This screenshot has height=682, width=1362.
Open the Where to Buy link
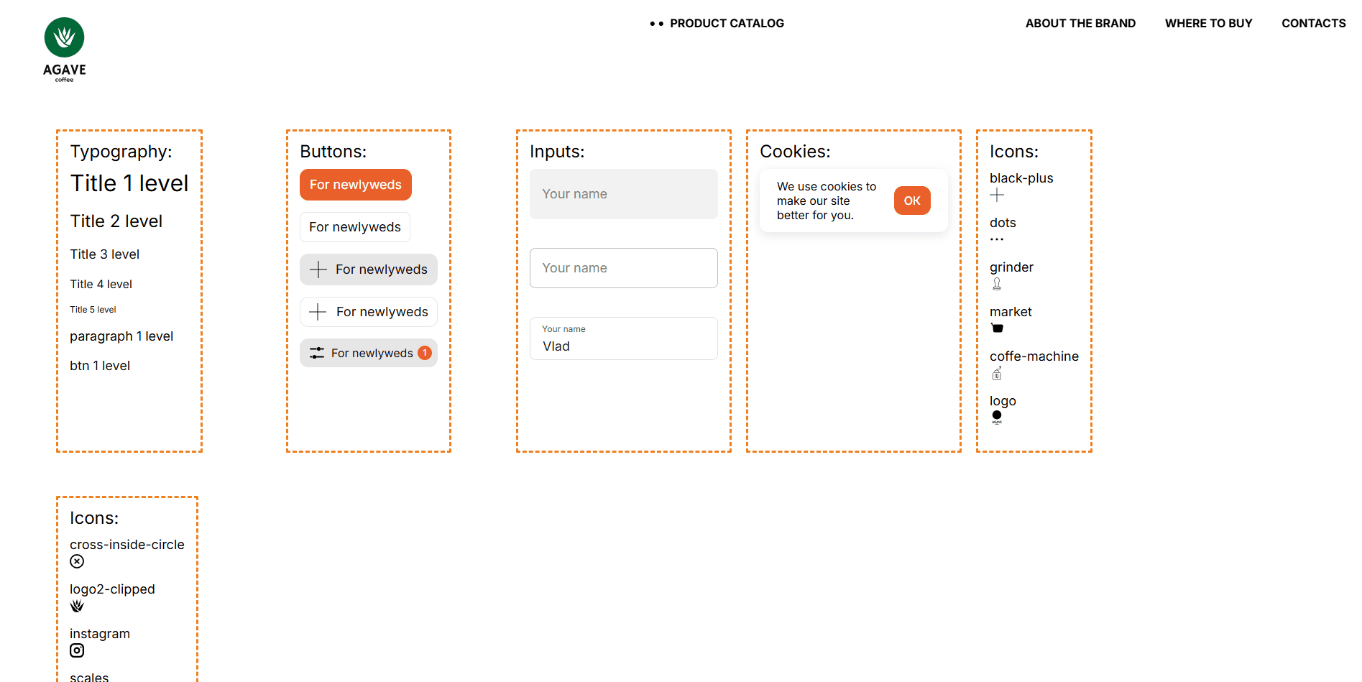click(1208, 24)
